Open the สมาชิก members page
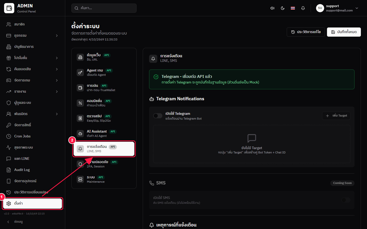 (33, 24)
